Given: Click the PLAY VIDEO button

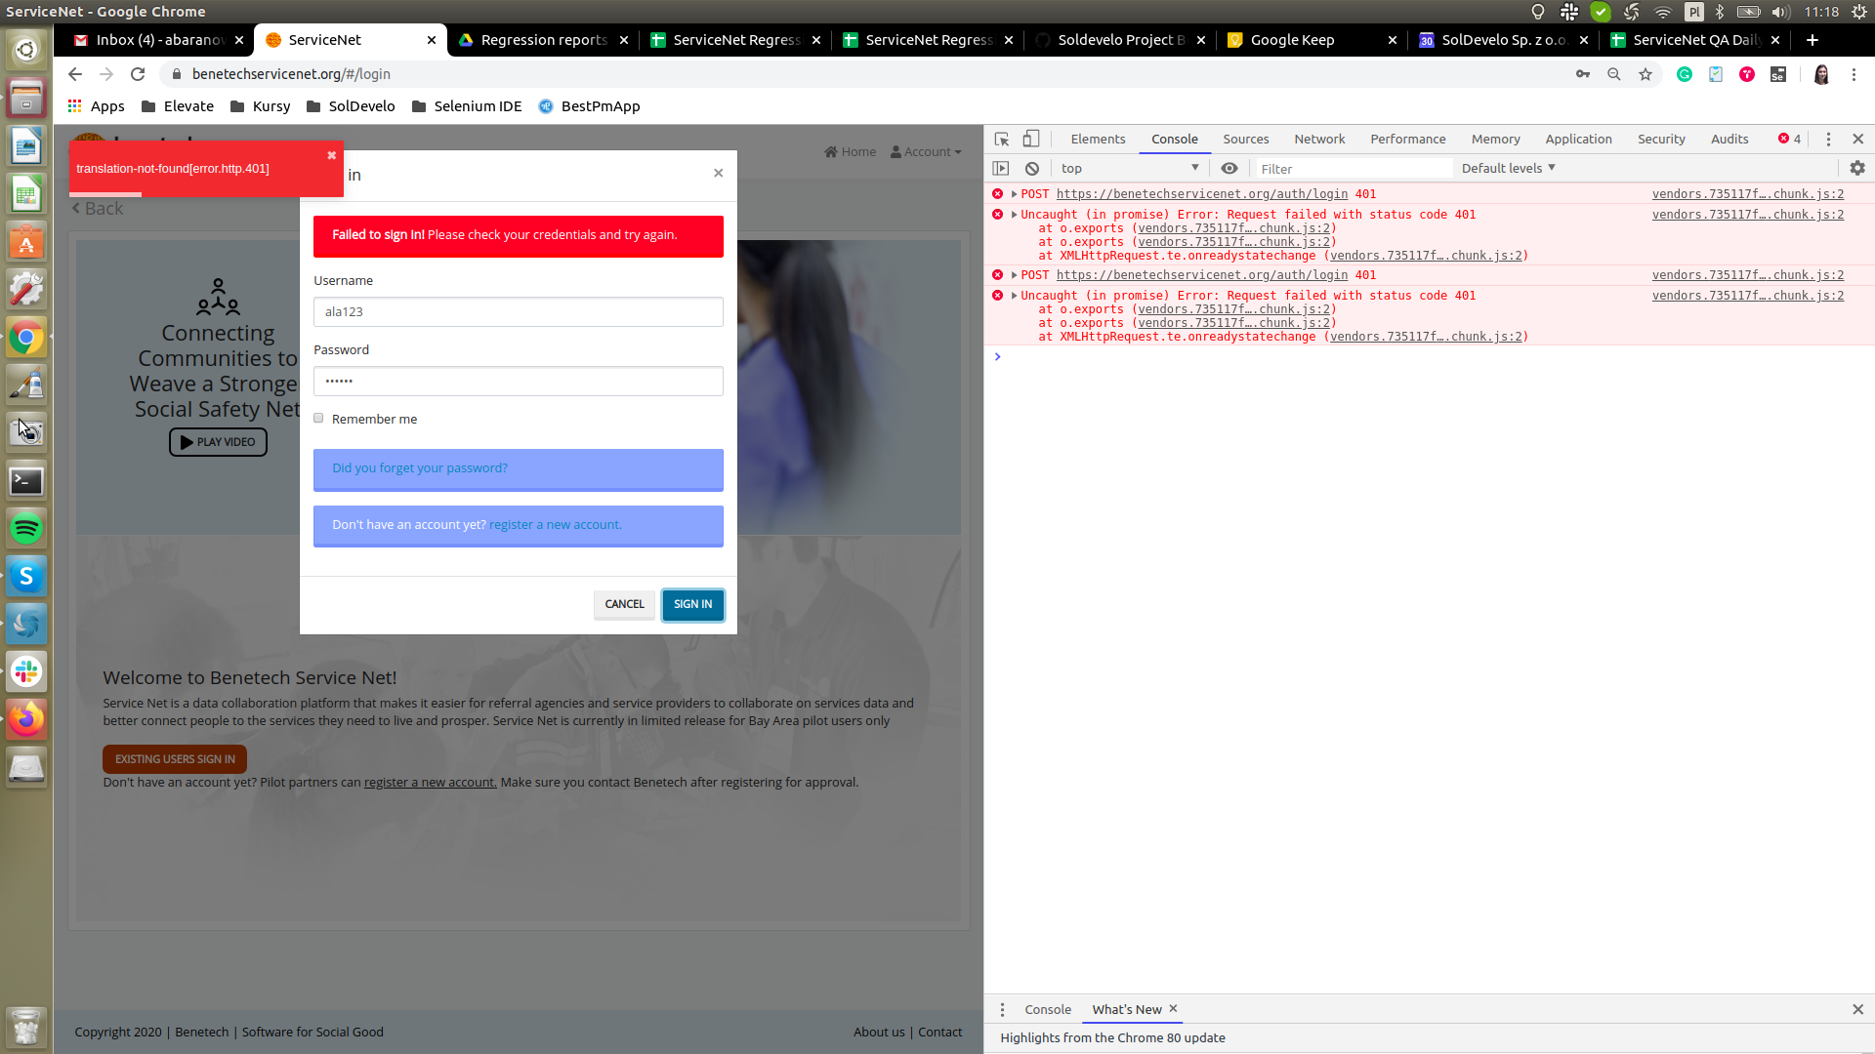Looking at the screenshot, I should (x=218, y=442).
